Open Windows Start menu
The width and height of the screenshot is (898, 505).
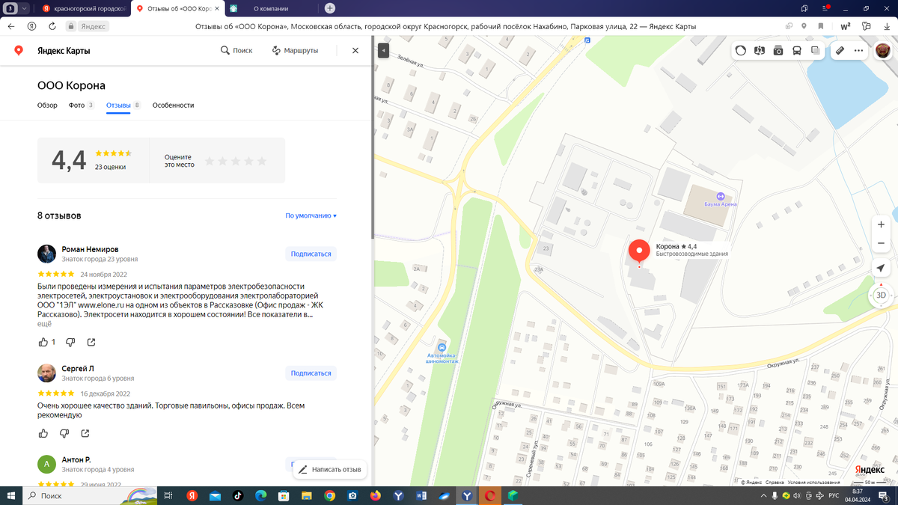[x=11, y=495]
